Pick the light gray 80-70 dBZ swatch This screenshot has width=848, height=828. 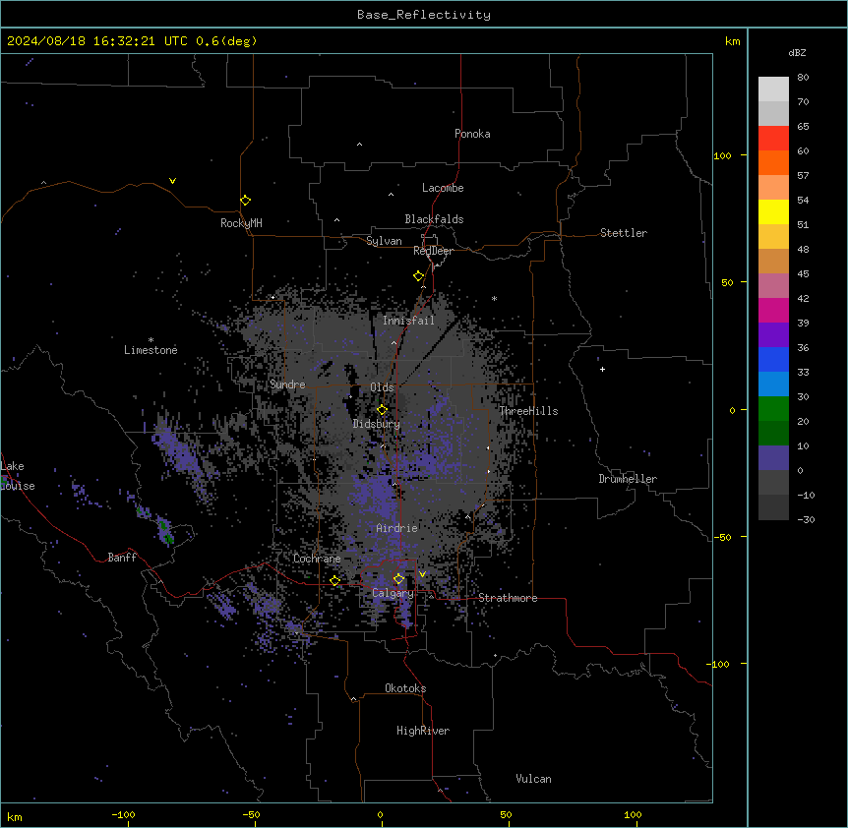pyautogui.click(x=773, y=89)
